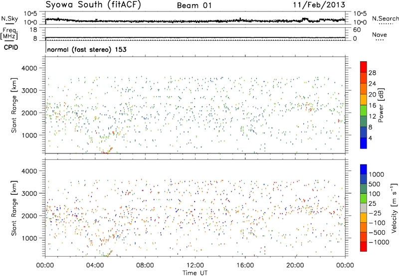Image resolution: width=399 pixels, height=276 pixels.
Task: Click the '16:00' time axis tick label
Action: pos(245,265)
